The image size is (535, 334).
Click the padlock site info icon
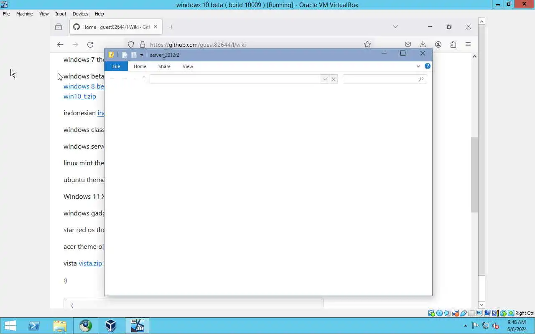[x=142, y=44]
